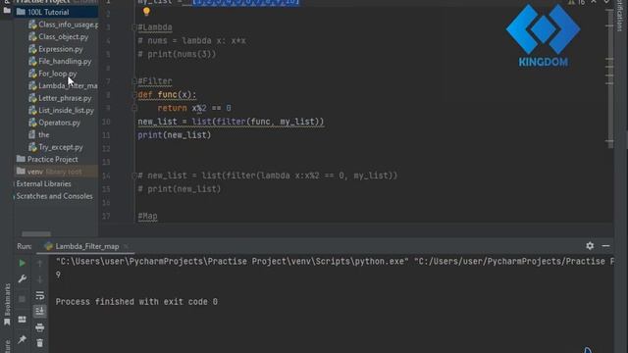The image size is (628, 353).
Task: Fold the def func(x) function
Action: [134, 95]
